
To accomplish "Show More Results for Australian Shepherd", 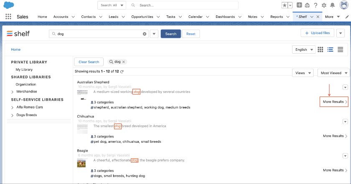I will (x=335, y=102).
